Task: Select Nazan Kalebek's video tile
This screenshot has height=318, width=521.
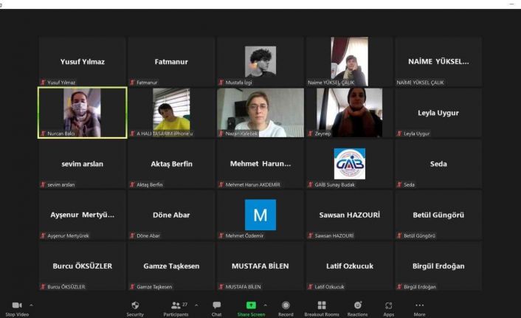Action: [x=260, y=113]
